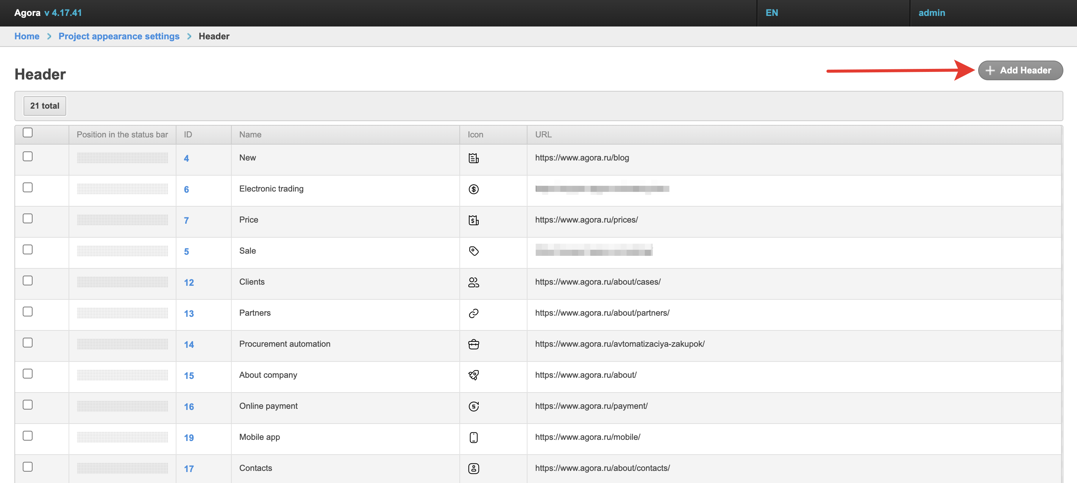Open the EN language selector
Screen dimensions: 1077x483
tap(771, 12)
